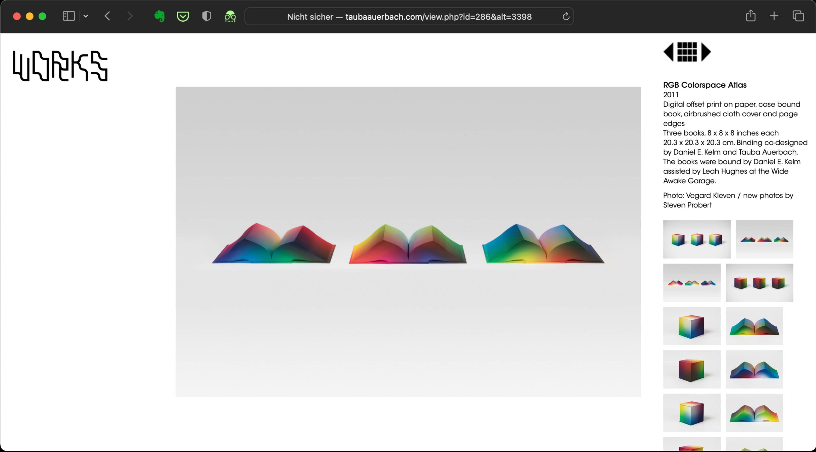Toggle the Safari sidebar button
This screenshot has width=816, height=452.
tap(69, 16)
